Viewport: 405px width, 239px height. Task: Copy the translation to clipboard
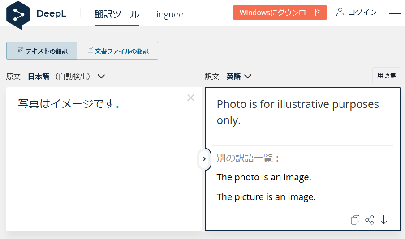click(x=355, y=220)
